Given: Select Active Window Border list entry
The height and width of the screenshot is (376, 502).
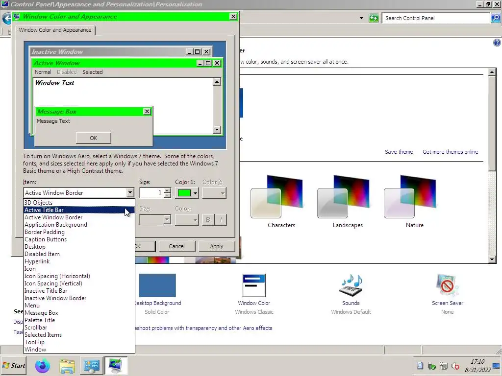Looking at the screenshot, I should [x=79, y=217].
